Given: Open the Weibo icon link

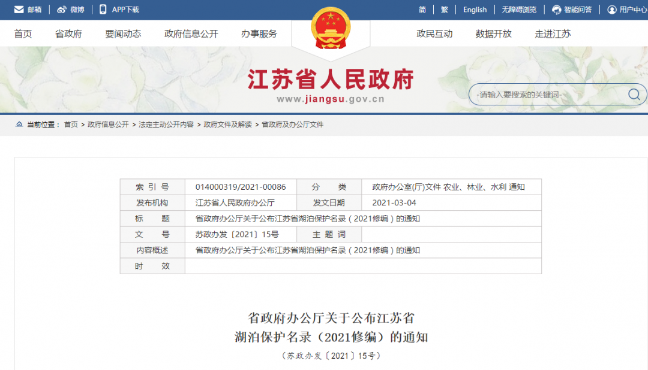Looking at the screenshot, I should click(x=62, y=10).
